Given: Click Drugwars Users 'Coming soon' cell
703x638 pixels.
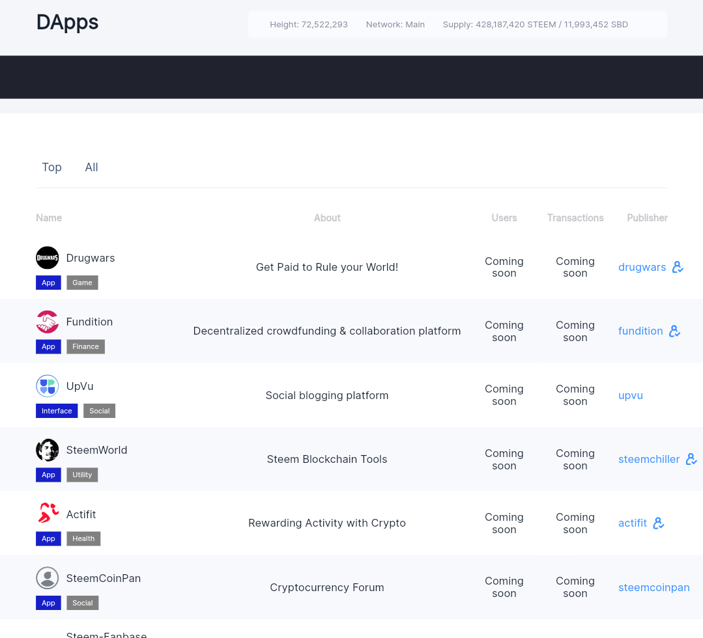Looking at the screenshot, I should [x=504, y=267].
